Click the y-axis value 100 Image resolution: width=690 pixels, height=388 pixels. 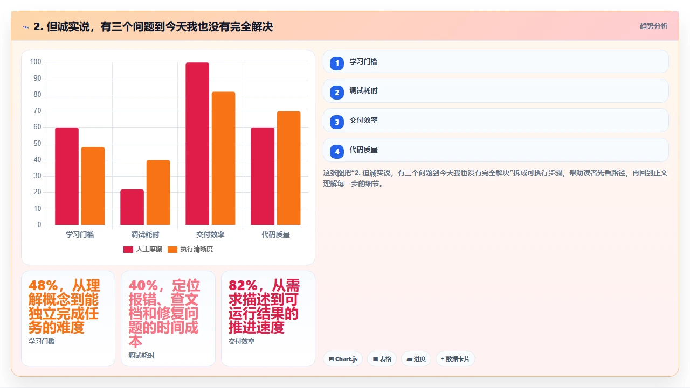[36, 62]
